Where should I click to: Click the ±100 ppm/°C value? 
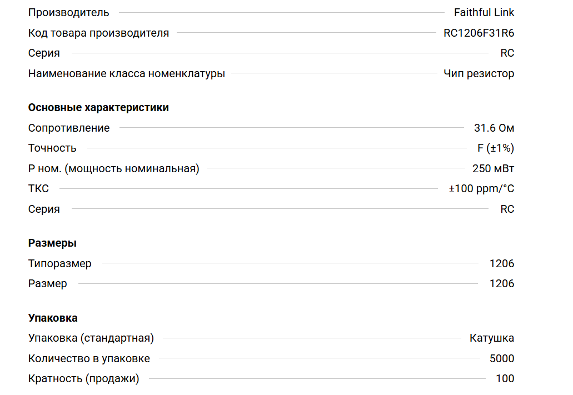point(481,189)
